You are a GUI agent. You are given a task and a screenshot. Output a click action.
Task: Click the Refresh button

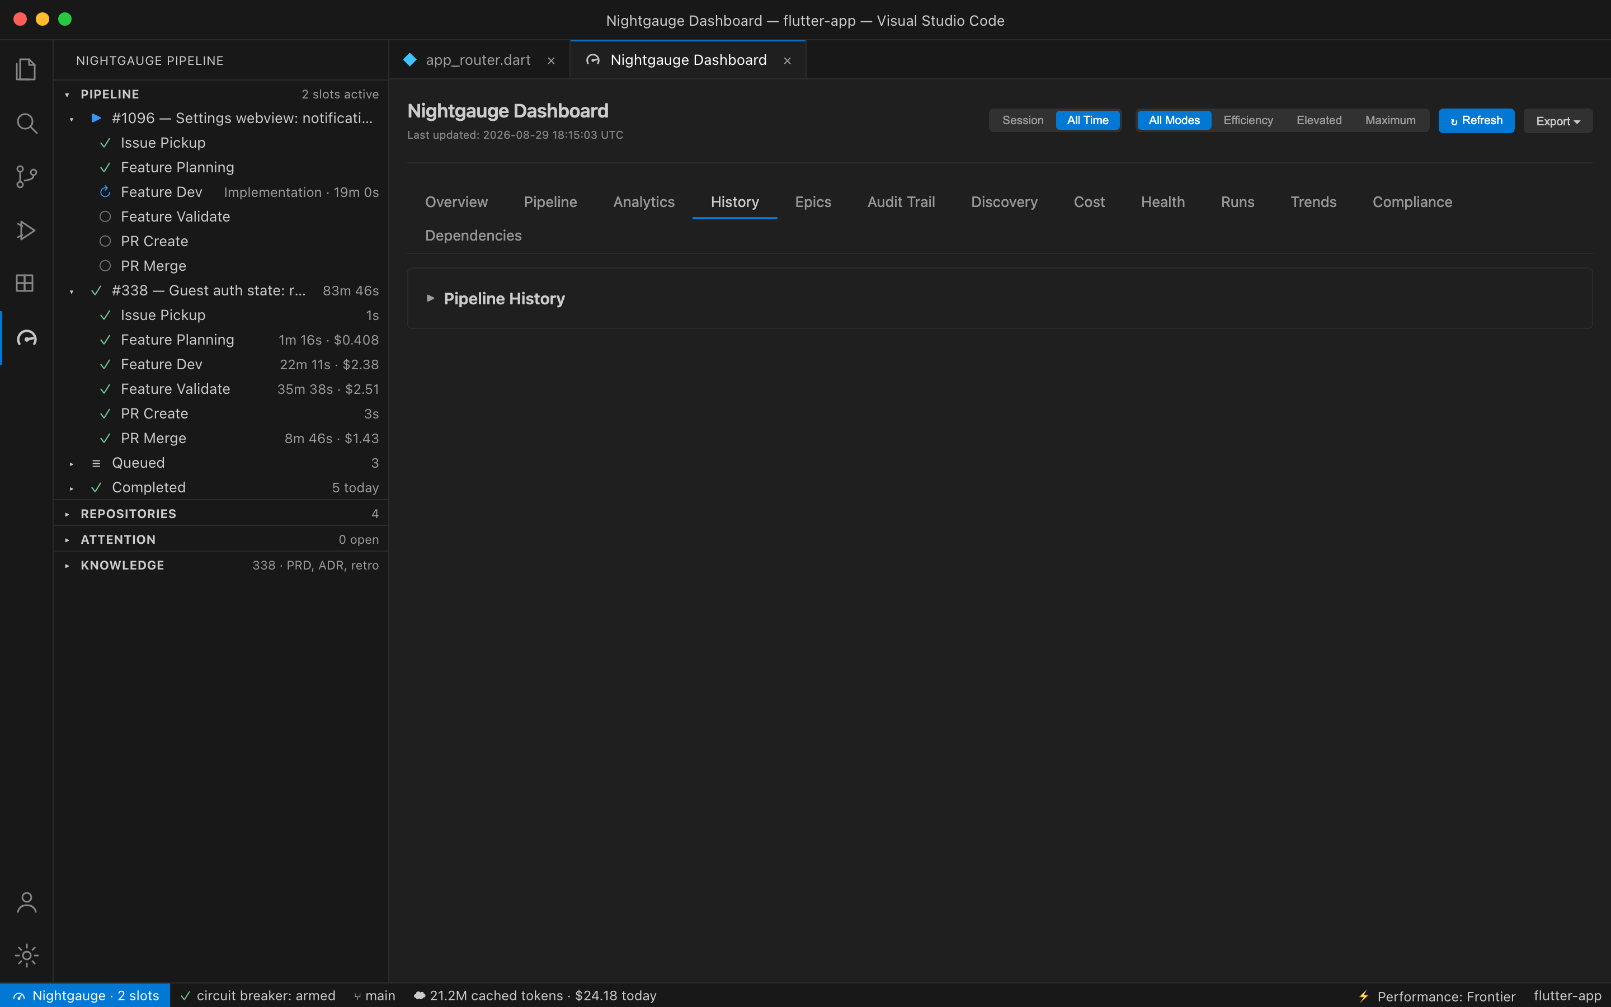[x=1476, y=121]
